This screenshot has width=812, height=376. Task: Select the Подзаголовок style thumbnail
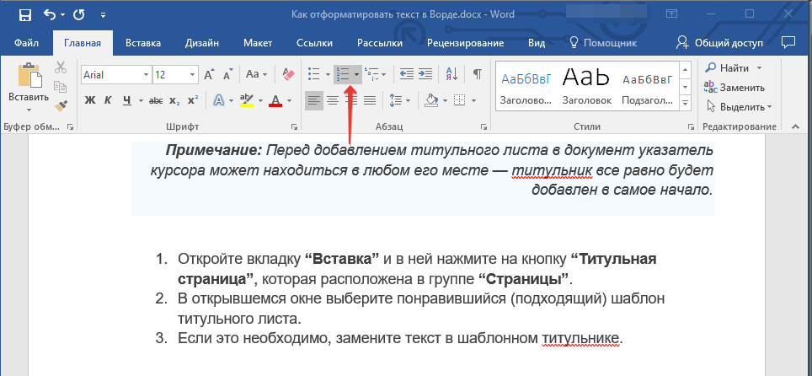tap(647, 86)
